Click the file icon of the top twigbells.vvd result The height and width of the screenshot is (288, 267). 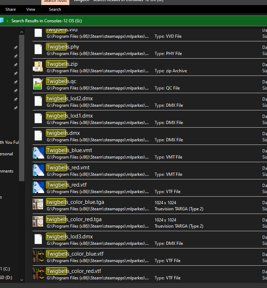[38, 33]
